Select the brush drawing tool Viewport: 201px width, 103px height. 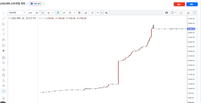(4, 29)
